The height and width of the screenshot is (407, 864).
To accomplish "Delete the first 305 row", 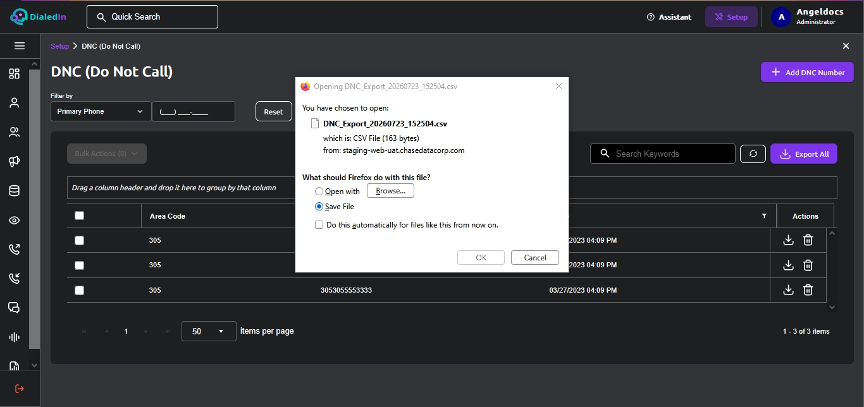I will [x=808, y=240].
